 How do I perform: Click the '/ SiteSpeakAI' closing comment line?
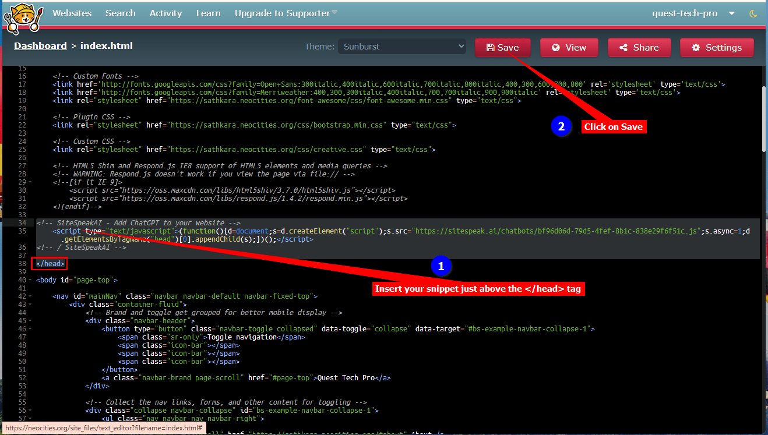81,247
